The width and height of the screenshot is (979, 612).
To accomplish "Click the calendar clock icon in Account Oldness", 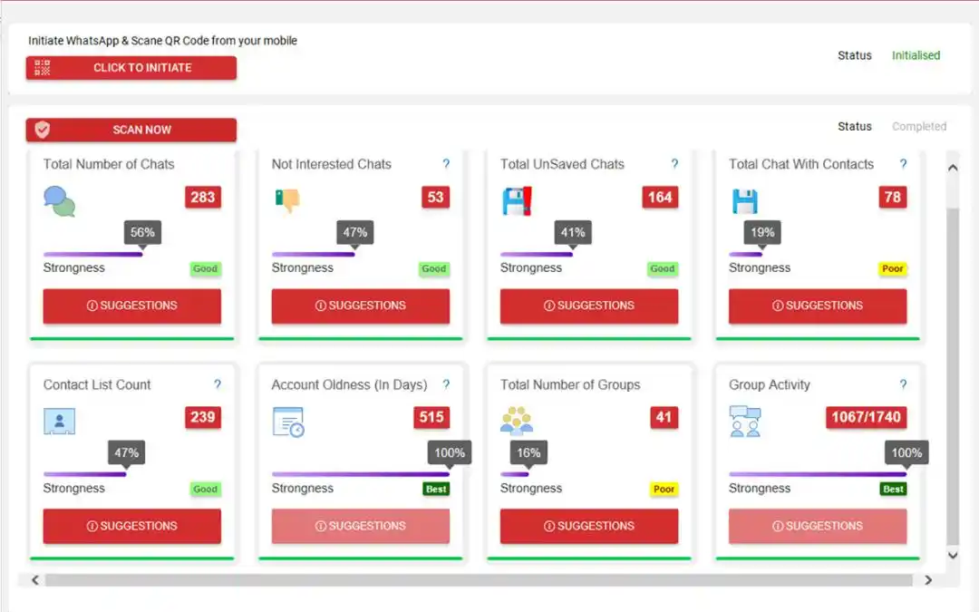I will coord(288,421).
